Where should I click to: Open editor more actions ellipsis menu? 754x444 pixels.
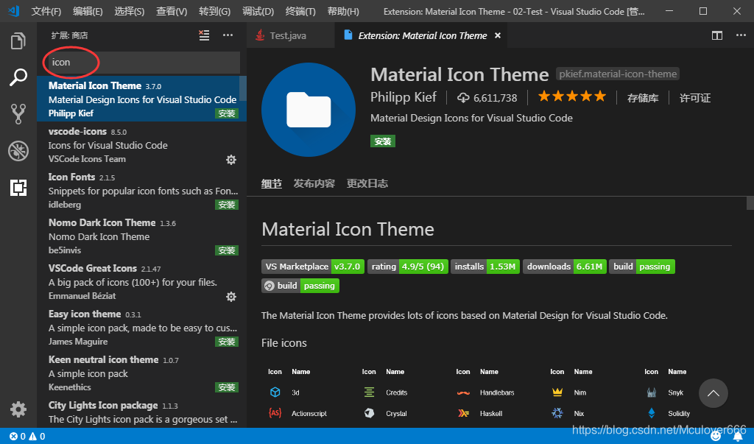click(741, 35)
